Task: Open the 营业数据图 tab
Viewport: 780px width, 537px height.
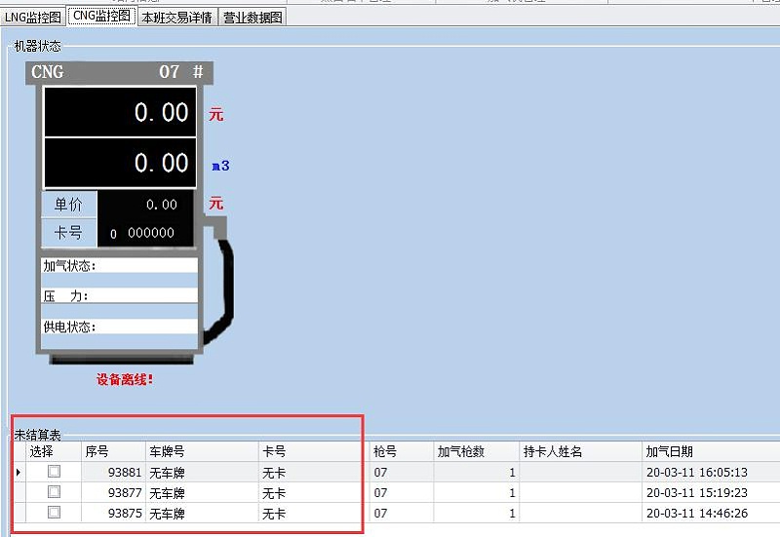Action: coord(252,18)
